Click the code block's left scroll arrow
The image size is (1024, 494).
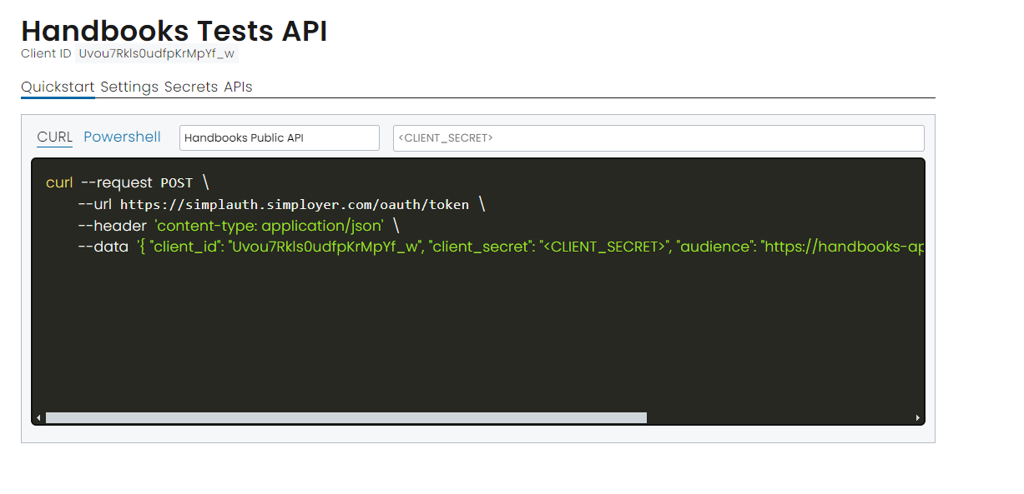[x=38, y=418]
